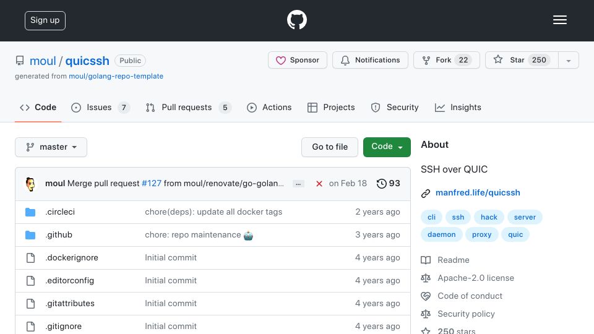
Task: Select the proxy topic tag
Action: tap(481, 235)
